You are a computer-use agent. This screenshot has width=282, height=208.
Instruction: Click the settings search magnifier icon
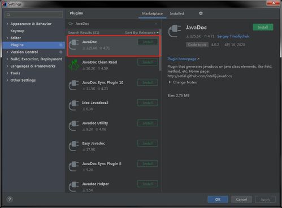click(8, 15)
